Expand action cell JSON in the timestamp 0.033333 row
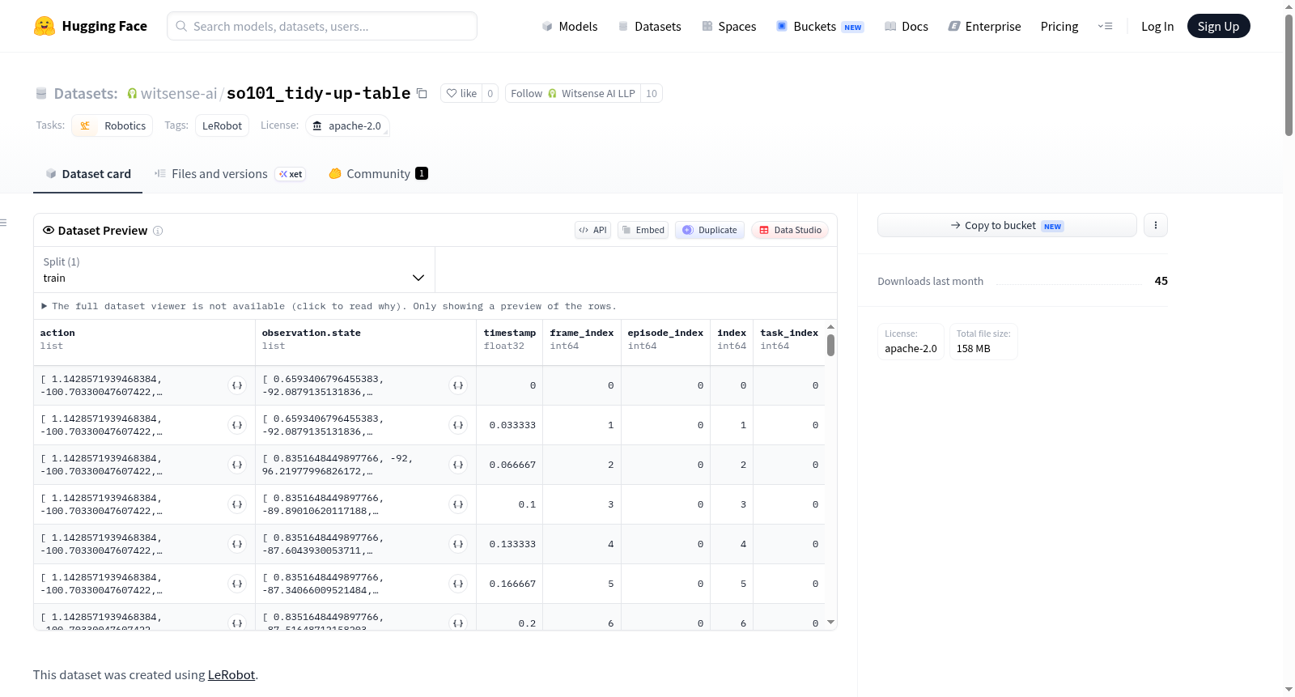Image resolution: width=1295 pixels, height=697 pixels. click(237, 425)
